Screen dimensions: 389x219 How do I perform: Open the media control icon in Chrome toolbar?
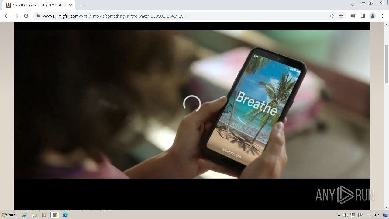353,16
